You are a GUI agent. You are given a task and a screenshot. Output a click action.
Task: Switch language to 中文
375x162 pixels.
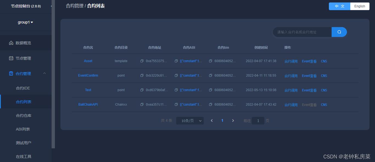tap(340, 6)
